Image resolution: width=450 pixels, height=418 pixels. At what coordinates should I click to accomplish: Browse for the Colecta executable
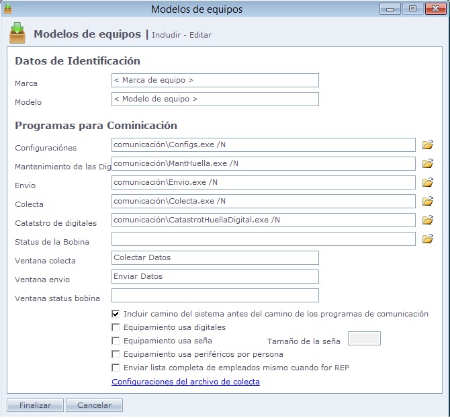coord(427,201)
